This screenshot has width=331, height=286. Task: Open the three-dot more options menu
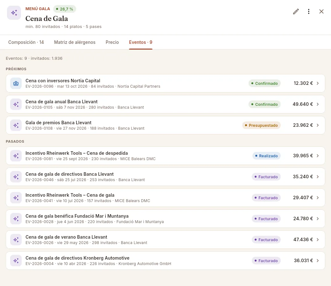(x=309, y=11)
